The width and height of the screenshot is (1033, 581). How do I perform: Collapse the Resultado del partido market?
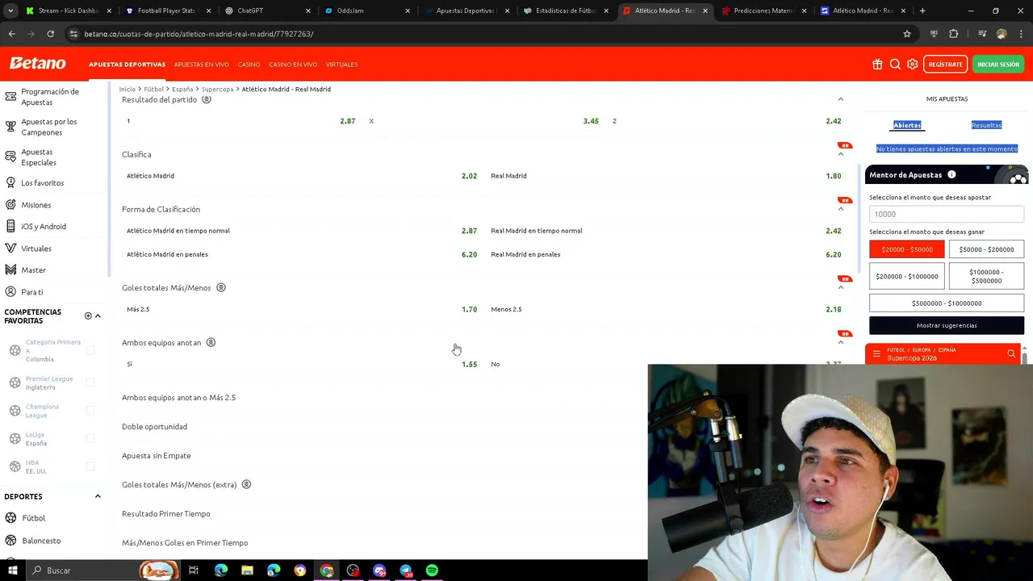point(840,99)
